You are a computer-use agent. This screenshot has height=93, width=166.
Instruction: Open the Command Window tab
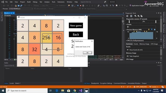coord(120,83)
